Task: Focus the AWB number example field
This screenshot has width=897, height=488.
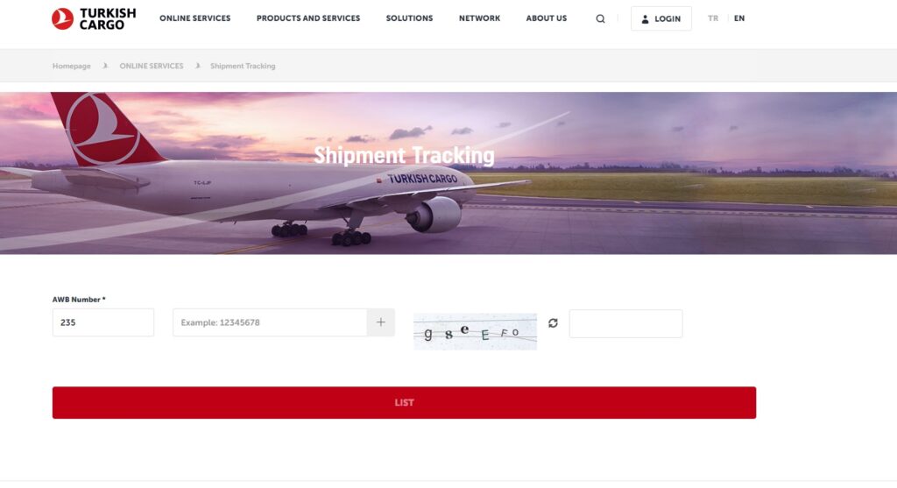Action: click(270, 322)
